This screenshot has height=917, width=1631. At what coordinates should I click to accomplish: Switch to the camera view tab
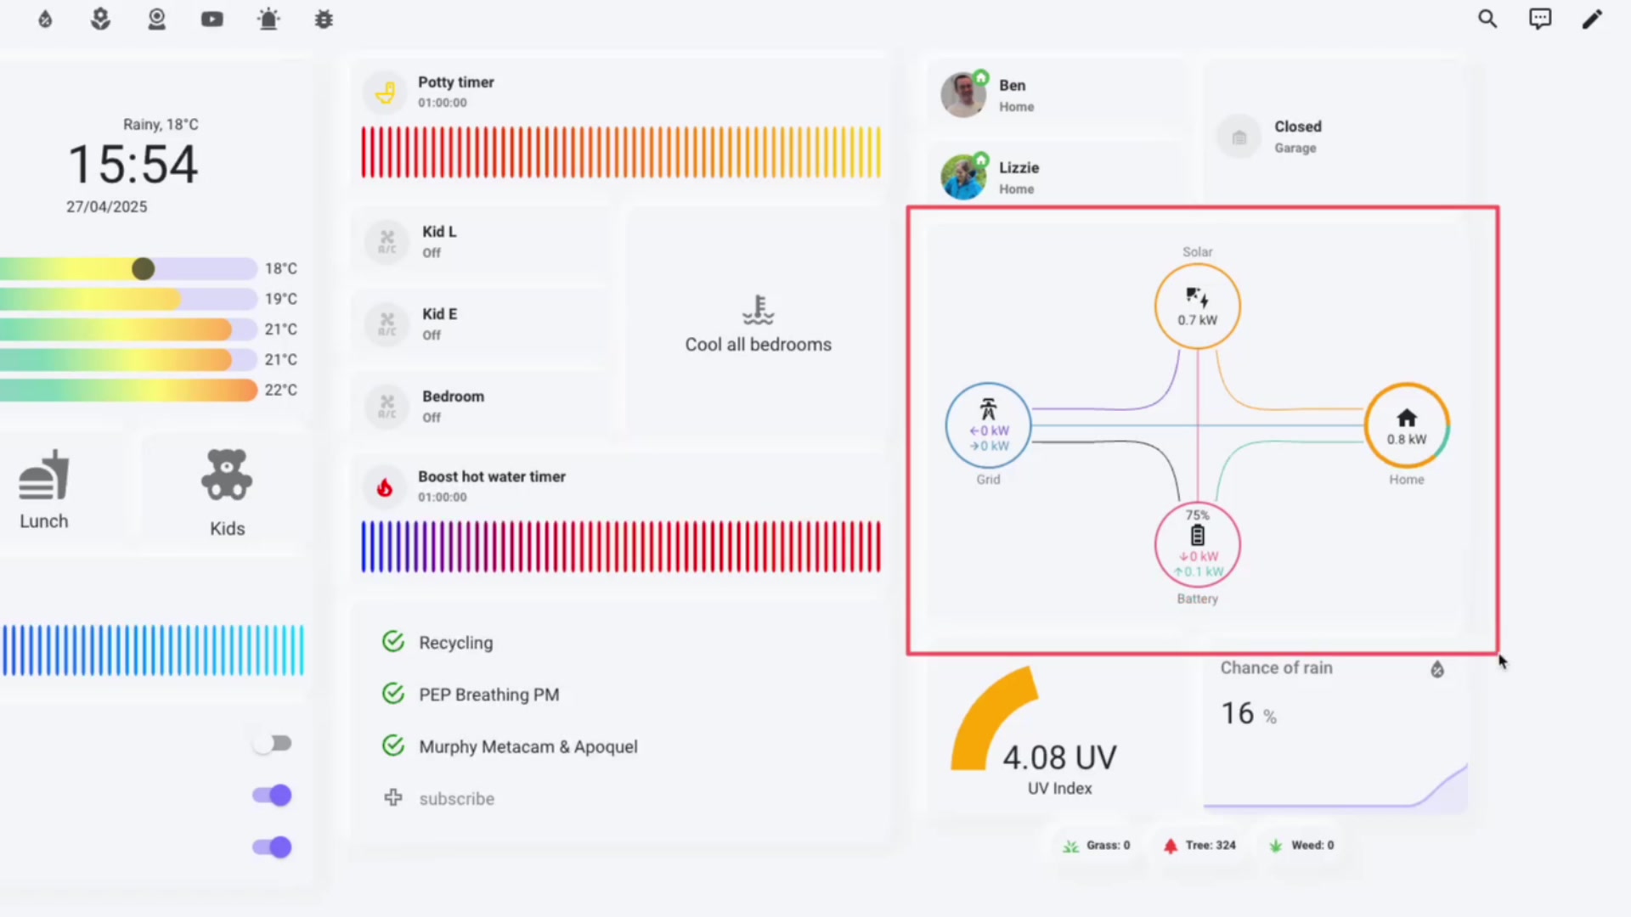pyautogui.click(x=156, y=19)
